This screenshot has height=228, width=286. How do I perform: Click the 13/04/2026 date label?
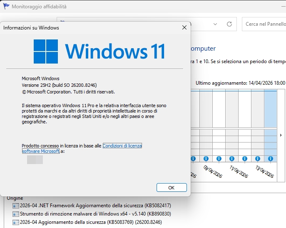(x=265, y=172)
